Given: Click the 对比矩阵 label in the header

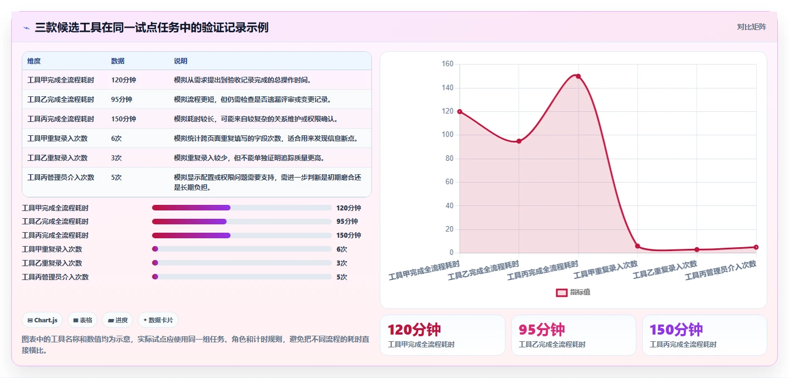Looking at the screenshot, I should [751, 27].
